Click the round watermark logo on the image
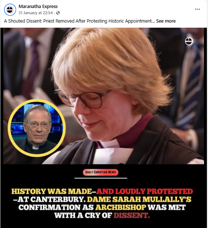Screen dimensions: 208x228 [189, 42]
